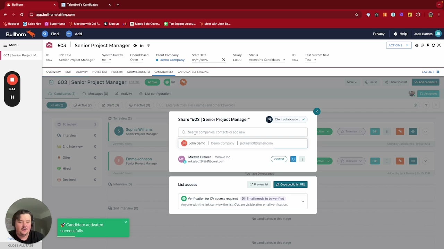The image size is (444, 249).
Task: Click the browser address bar URL
Action: (55, 15)
